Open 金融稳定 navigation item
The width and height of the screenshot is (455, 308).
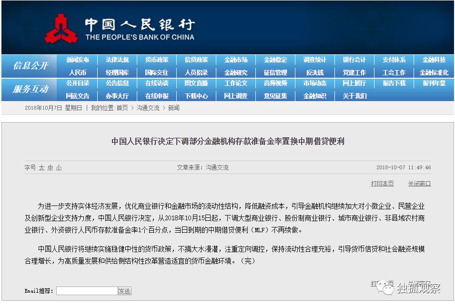tap(275, 60)
